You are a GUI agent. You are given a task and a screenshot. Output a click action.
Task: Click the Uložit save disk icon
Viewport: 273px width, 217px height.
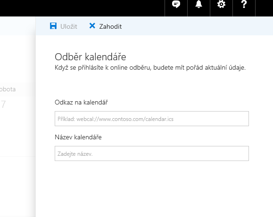tap(53, 26)
